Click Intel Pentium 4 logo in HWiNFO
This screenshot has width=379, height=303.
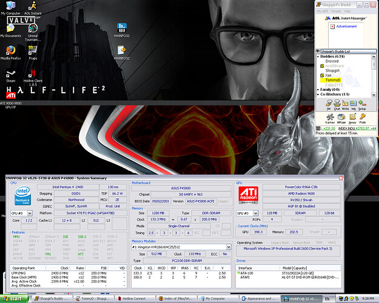click(x=22, y=195)
